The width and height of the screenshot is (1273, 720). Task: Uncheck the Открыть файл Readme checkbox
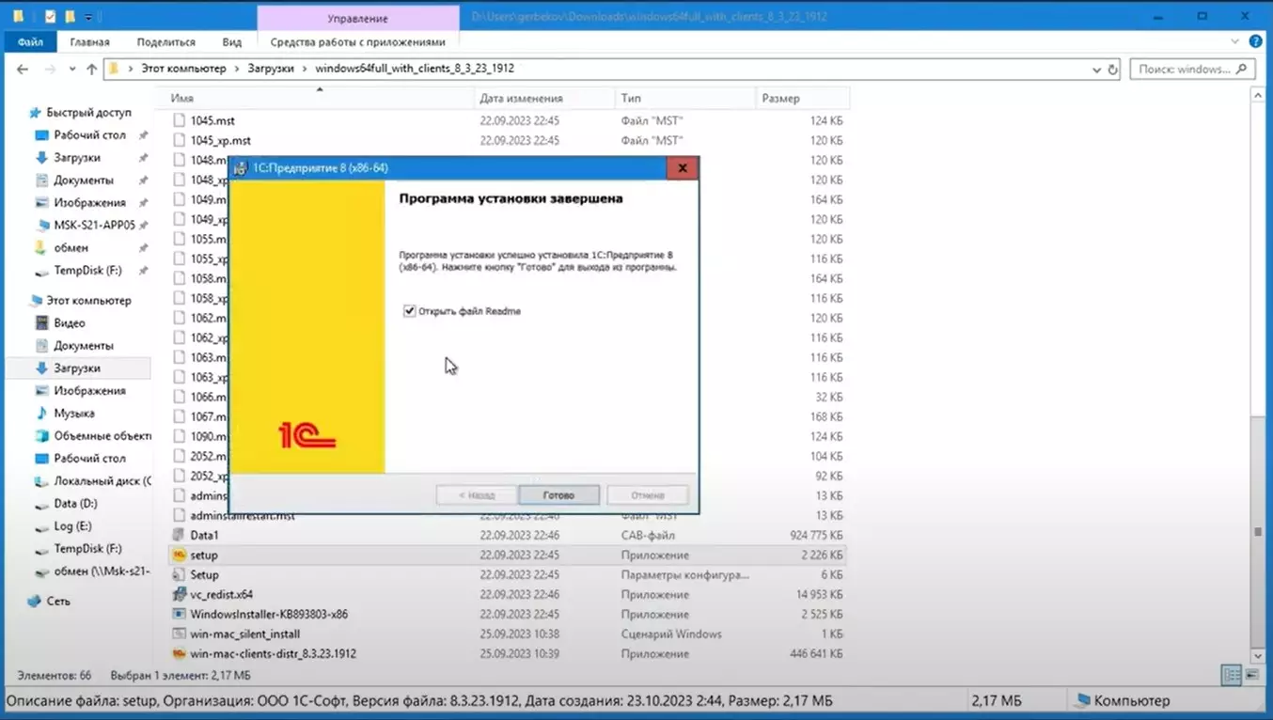point(409,311)
